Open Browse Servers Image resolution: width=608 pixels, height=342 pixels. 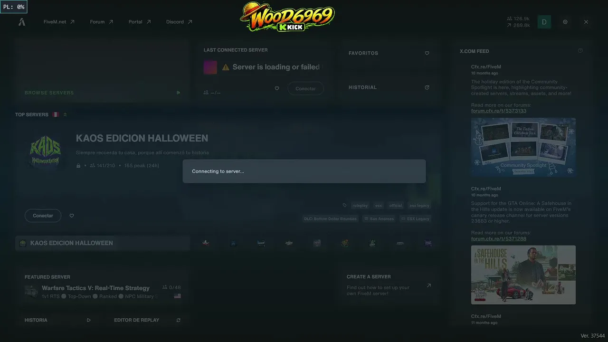(49, 93)
